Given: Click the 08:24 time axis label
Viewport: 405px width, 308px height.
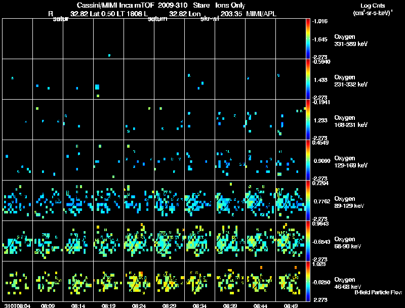Looking at the screenshot, I should pyautogui.click(x=139, y=305).
